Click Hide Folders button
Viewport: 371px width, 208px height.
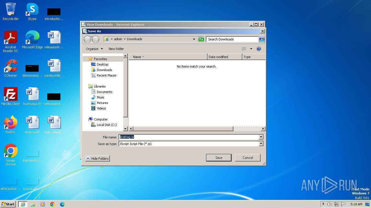tap(97, 158)
